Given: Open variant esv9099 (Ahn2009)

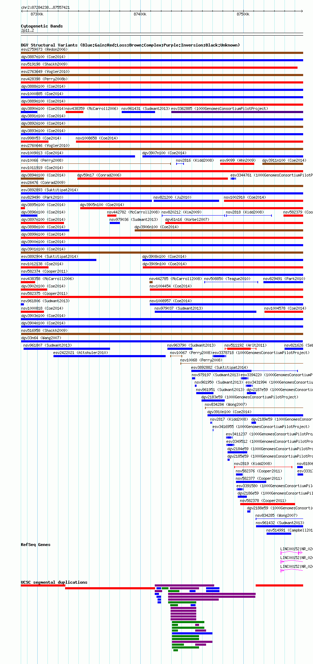Looking at the screenshot, I should click(x=238, y=160).
